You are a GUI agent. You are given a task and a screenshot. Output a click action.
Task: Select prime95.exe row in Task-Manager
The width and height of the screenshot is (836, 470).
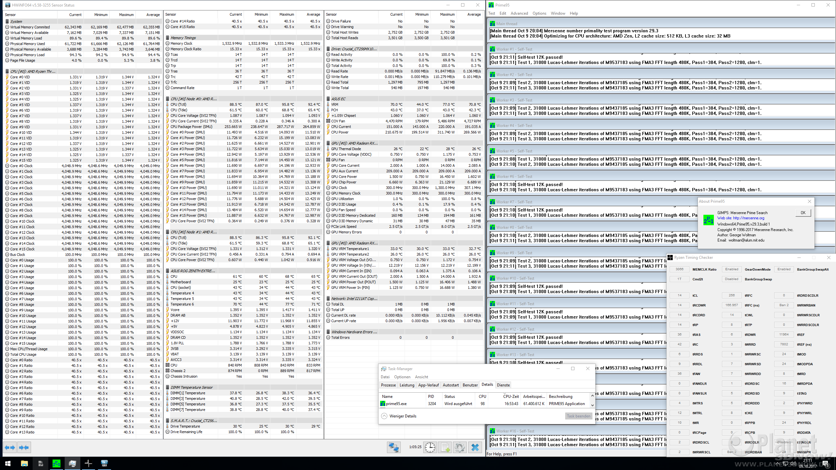[x=485, y=404]
